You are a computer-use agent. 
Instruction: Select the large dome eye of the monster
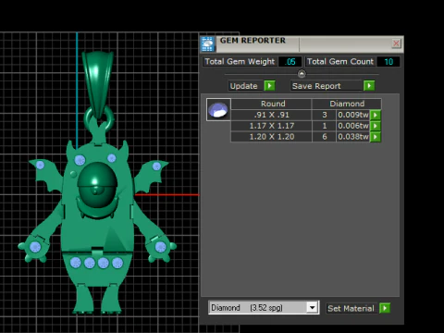97,185
